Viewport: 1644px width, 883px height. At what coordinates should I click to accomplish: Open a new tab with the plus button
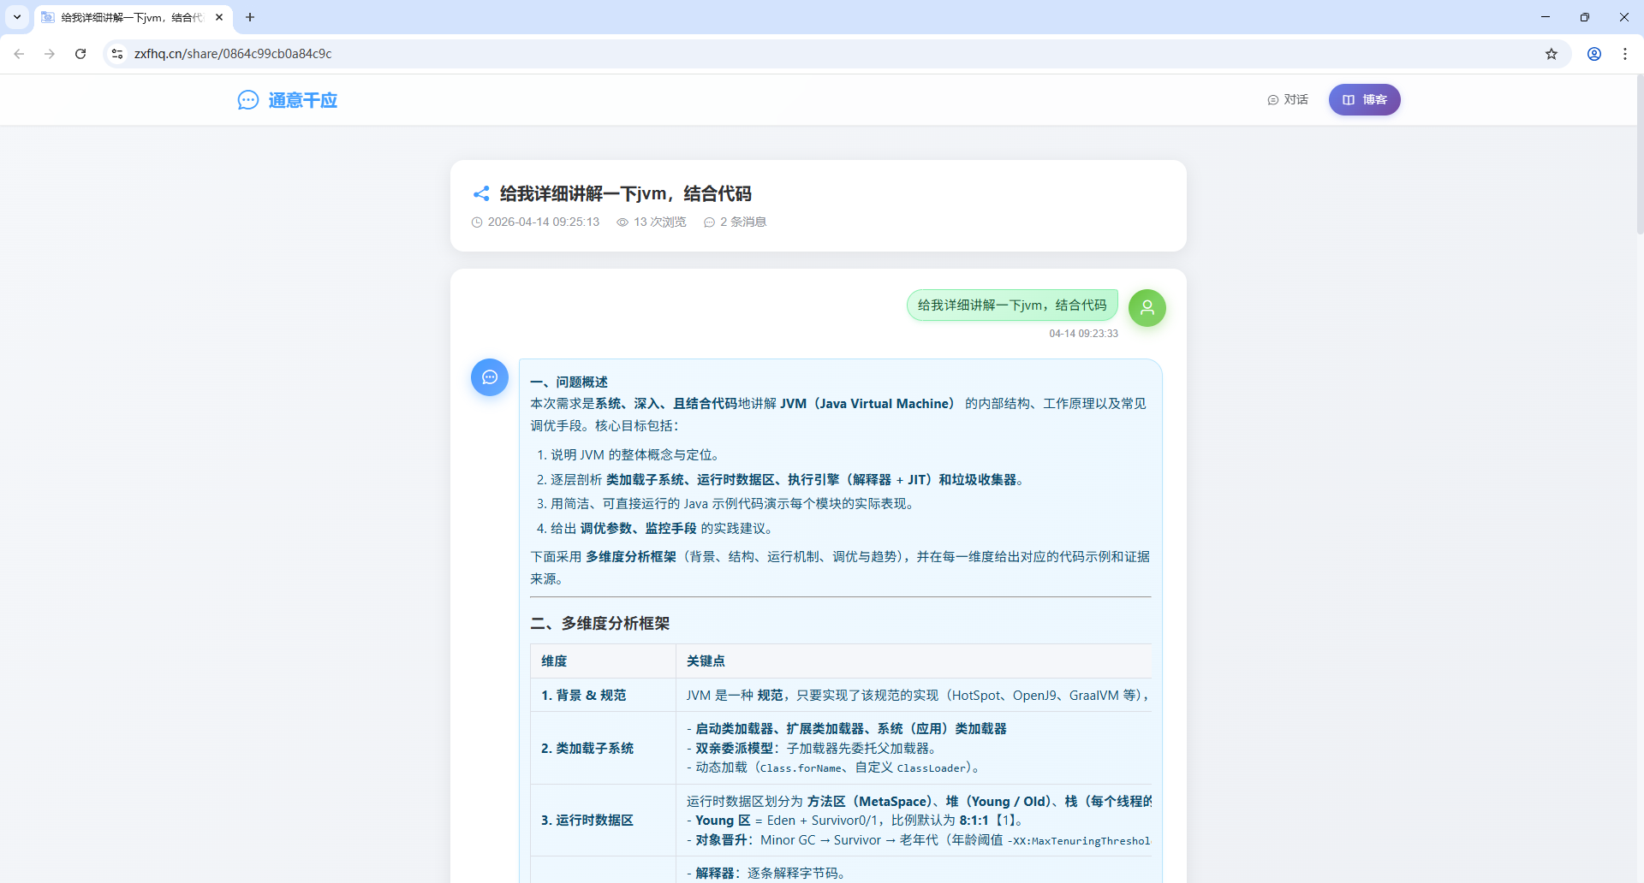[250, 17]
